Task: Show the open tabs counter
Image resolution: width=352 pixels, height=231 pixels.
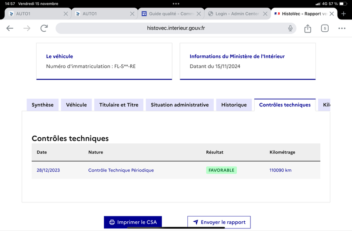Action: pyautogui.click(x=325, y=28)
